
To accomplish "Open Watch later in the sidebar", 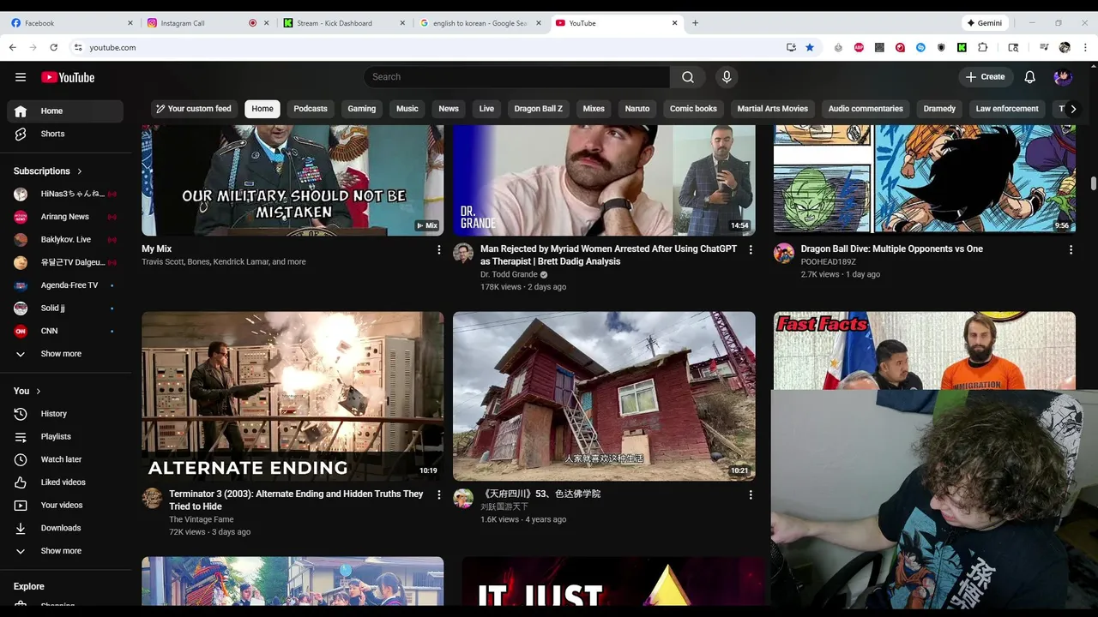I will tap(65, 459).
